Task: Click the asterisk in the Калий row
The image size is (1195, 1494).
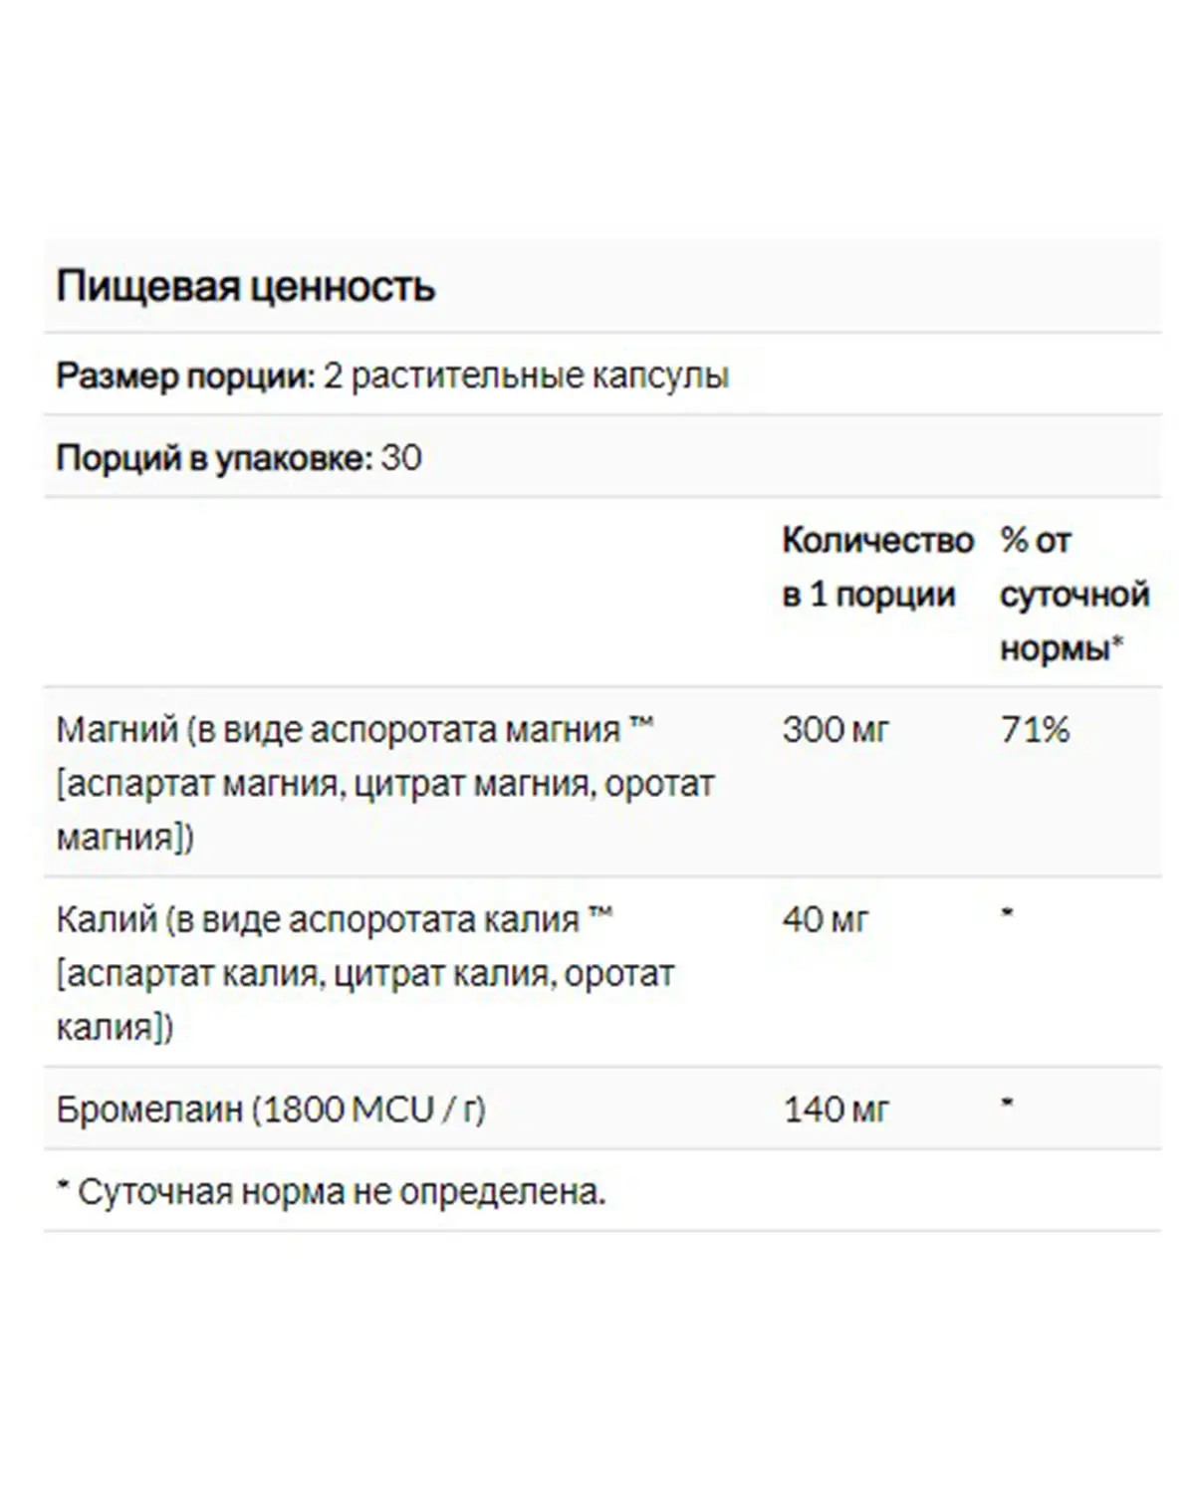Action: coord(1007,912)
